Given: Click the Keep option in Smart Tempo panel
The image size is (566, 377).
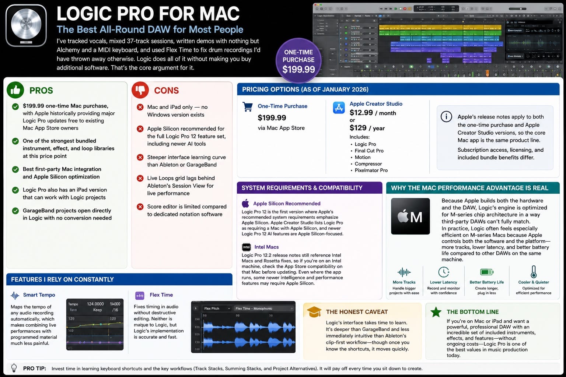Looking at the screenshot, I should pyautogui.click(x=97, y=310).
